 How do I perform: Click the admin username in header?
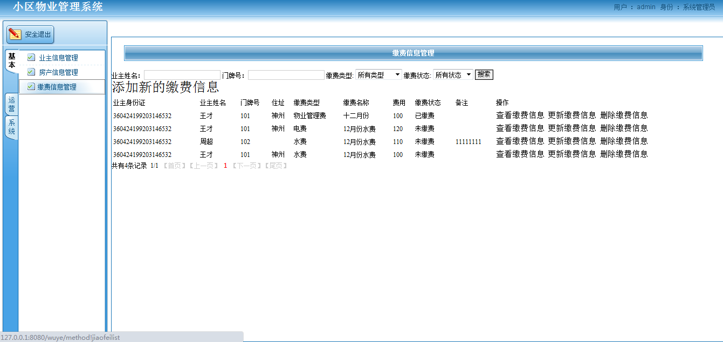[646, 7]
